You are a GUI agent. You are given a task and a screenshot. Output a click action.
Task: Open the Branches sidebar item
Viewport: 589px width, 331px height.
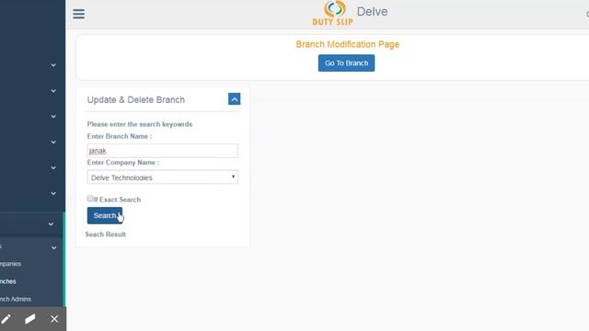coord(8,281)
